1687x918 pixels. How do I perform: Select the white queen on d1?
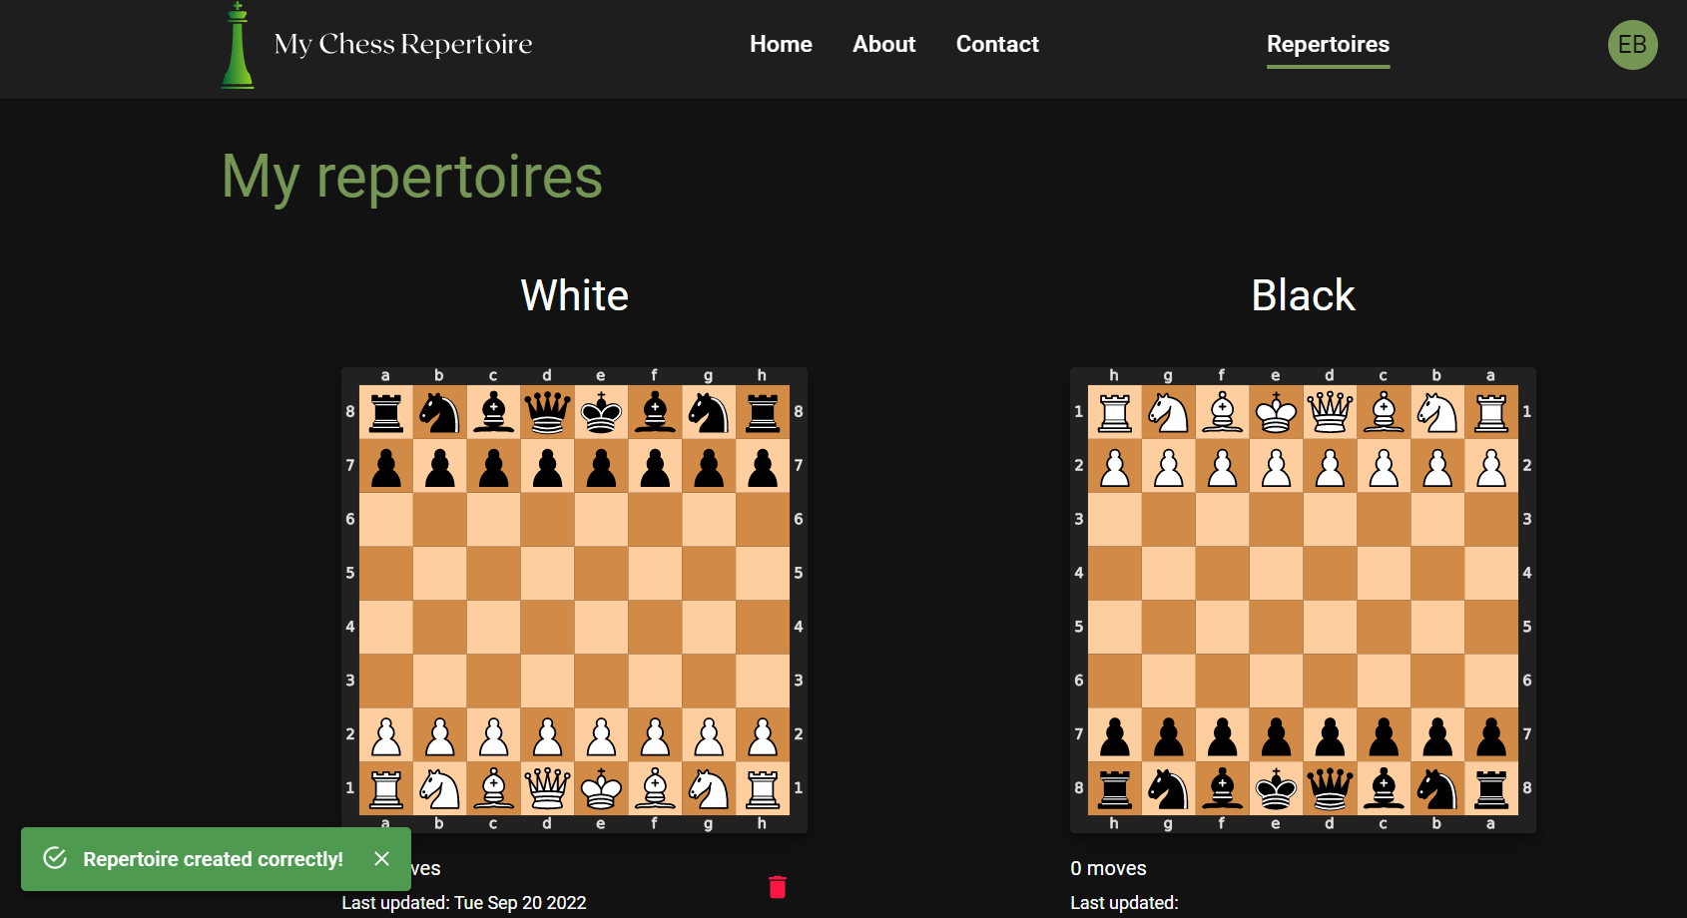547,788
